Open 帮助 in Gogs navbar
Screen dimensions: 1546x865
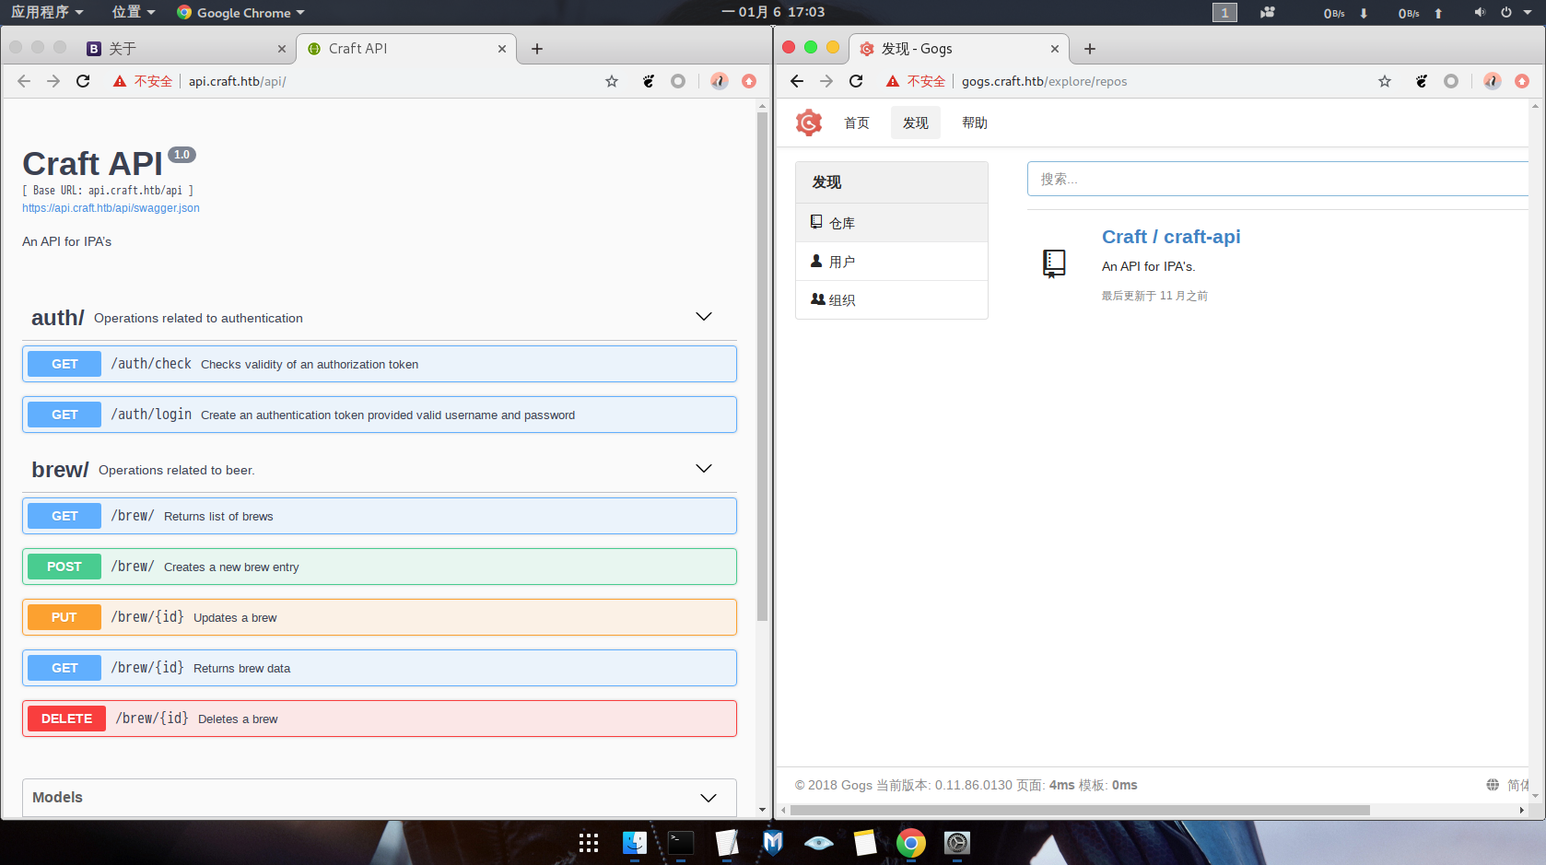975,123
